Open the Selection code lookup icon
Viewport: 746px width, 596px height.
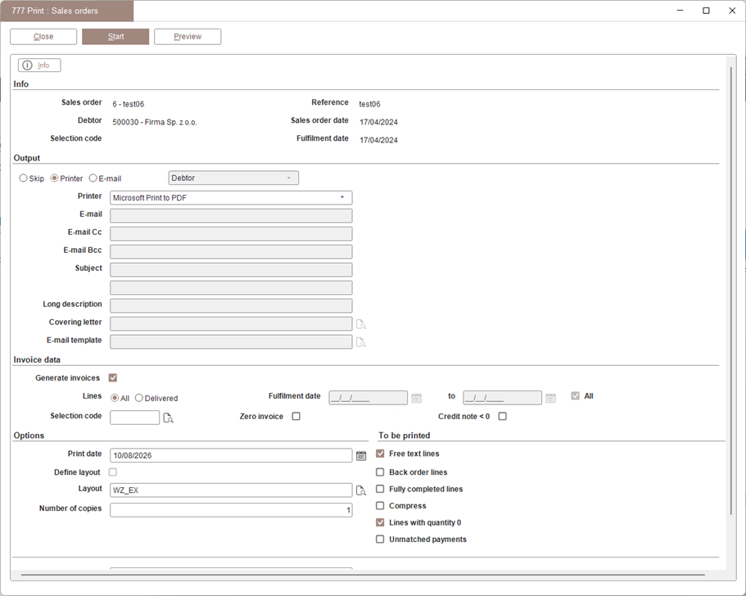coord(169,418)
